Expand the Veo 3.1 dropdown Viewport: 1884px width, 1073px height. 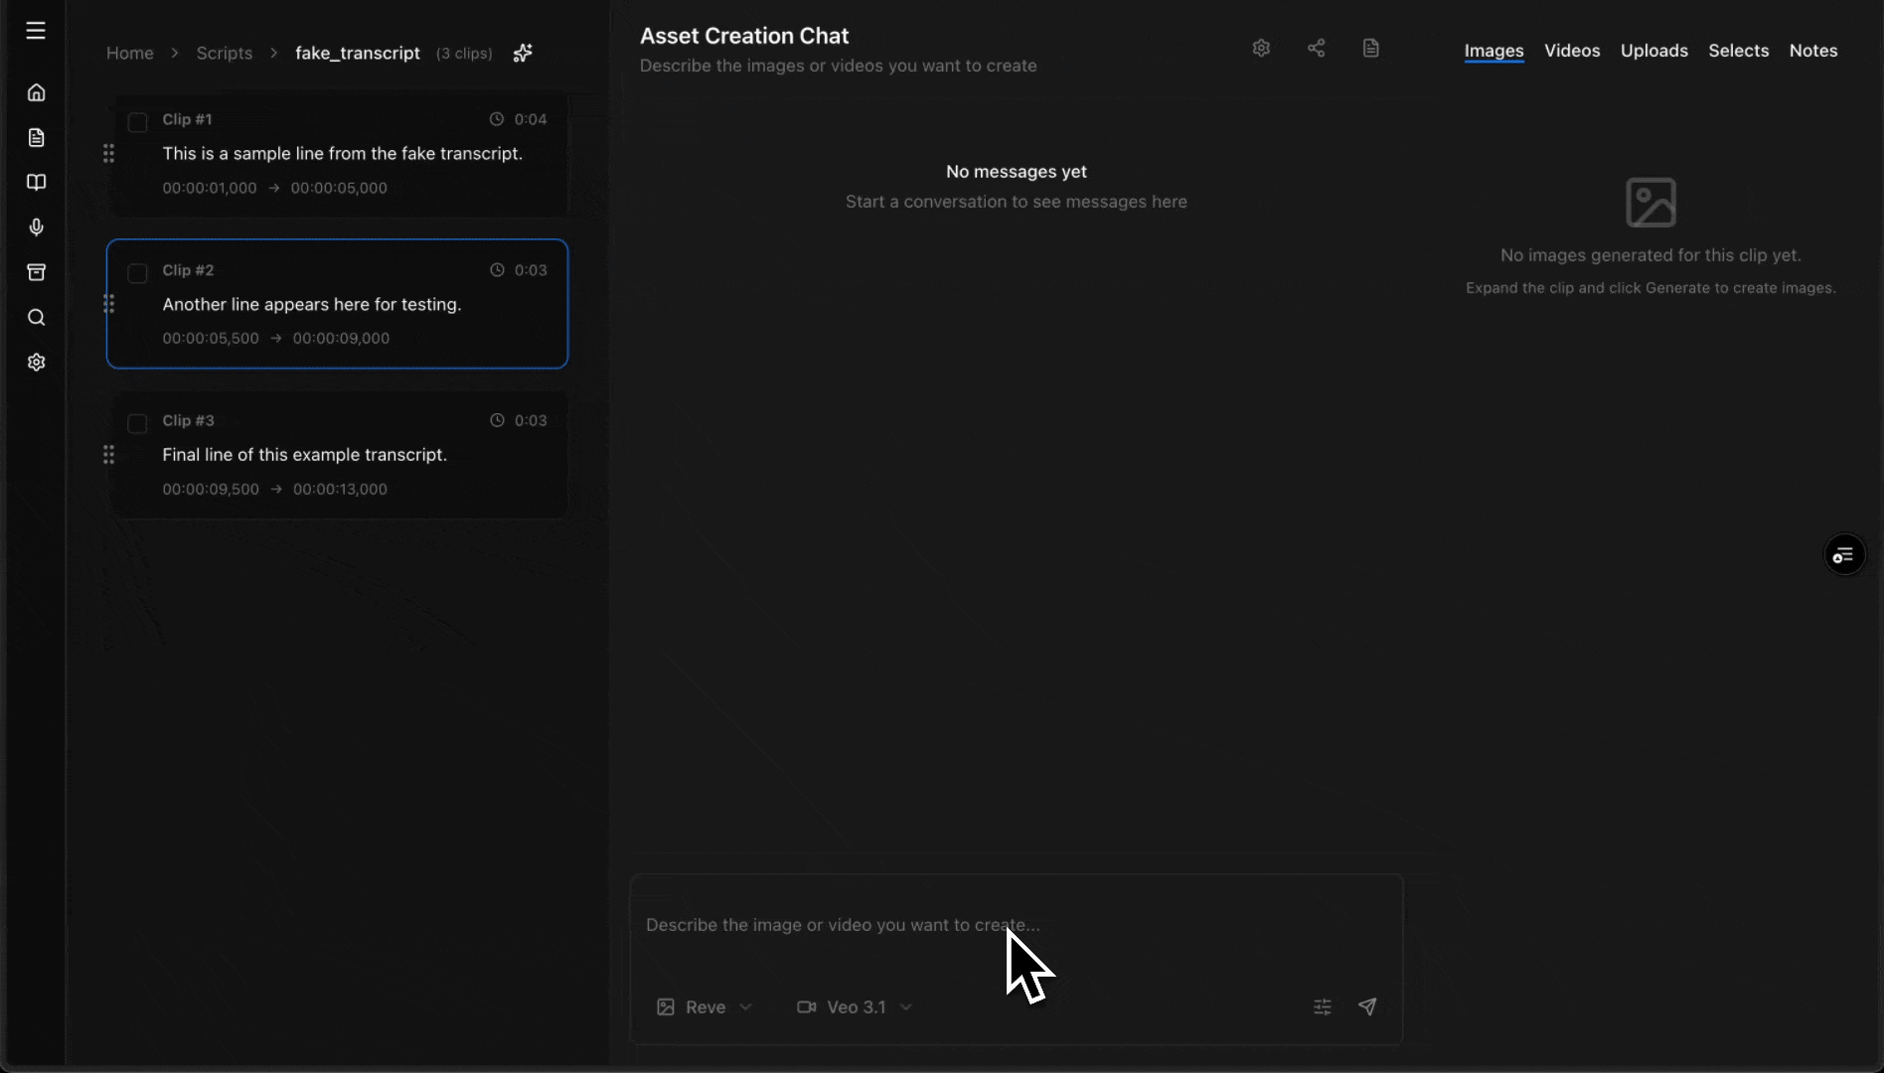[855, 1006]
